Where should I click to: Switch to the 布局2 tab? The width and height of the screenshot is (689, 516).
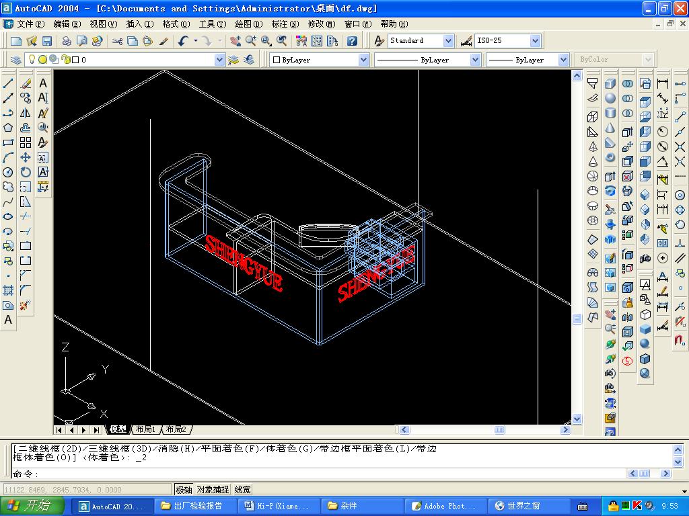click(176, 429)
